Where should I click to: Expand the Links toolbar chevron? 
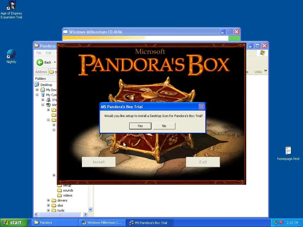[266, 71]
